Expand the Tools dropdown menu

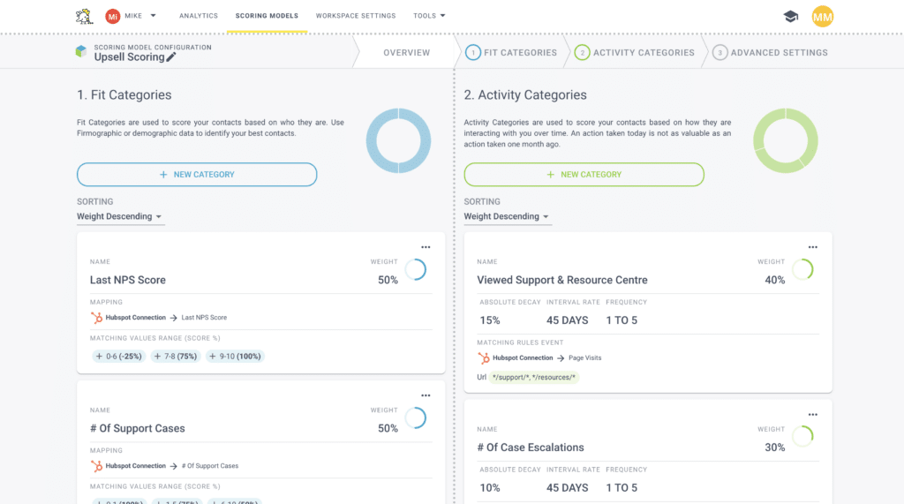pyautogui.click(x=429, y=16)
